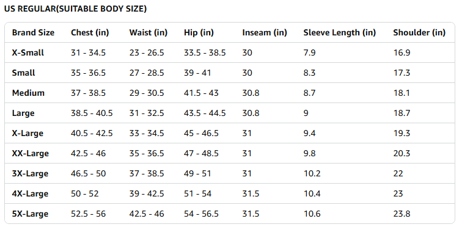Image resolution: width=462 pixels, height=227 pixels.
Task: Click chest value 38.5 - 40.5
Action: [92, 113]
